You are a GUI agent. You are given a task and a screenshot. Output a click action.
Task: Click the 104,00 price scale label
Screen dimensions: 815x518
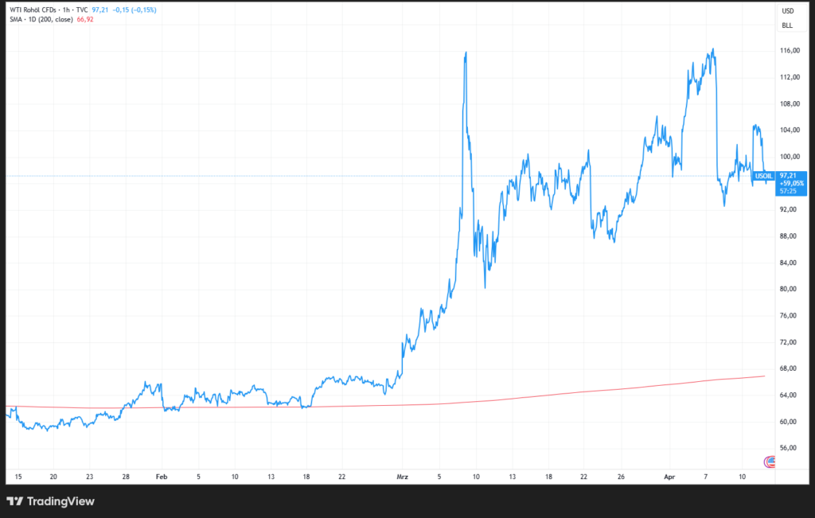pos(790,130)
